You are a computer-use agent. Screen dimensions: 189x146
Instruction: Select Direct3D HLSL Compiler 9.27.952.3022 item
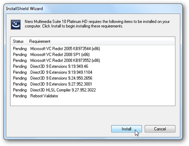coord(63,90)
